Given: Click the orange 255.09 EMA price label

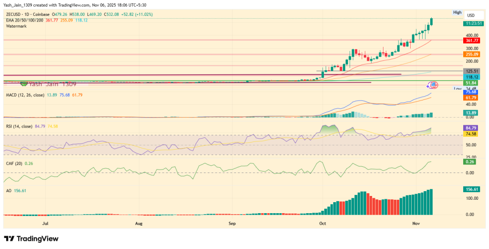Looking at the screenshot, I should tap(471, 54).
